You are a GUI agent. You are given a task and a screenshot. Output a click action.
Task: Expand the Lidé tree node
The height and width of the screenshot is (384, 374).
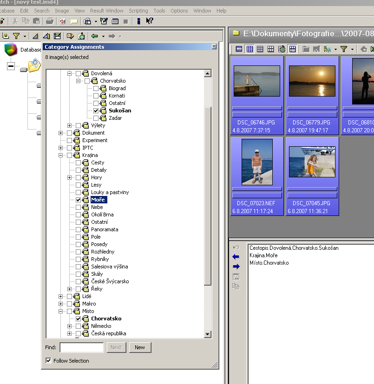coord(60,296)
